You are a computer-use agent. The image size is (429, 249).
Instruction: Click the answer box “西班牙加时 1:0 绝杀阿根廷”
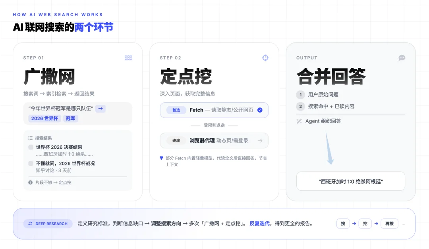[350, 181]
